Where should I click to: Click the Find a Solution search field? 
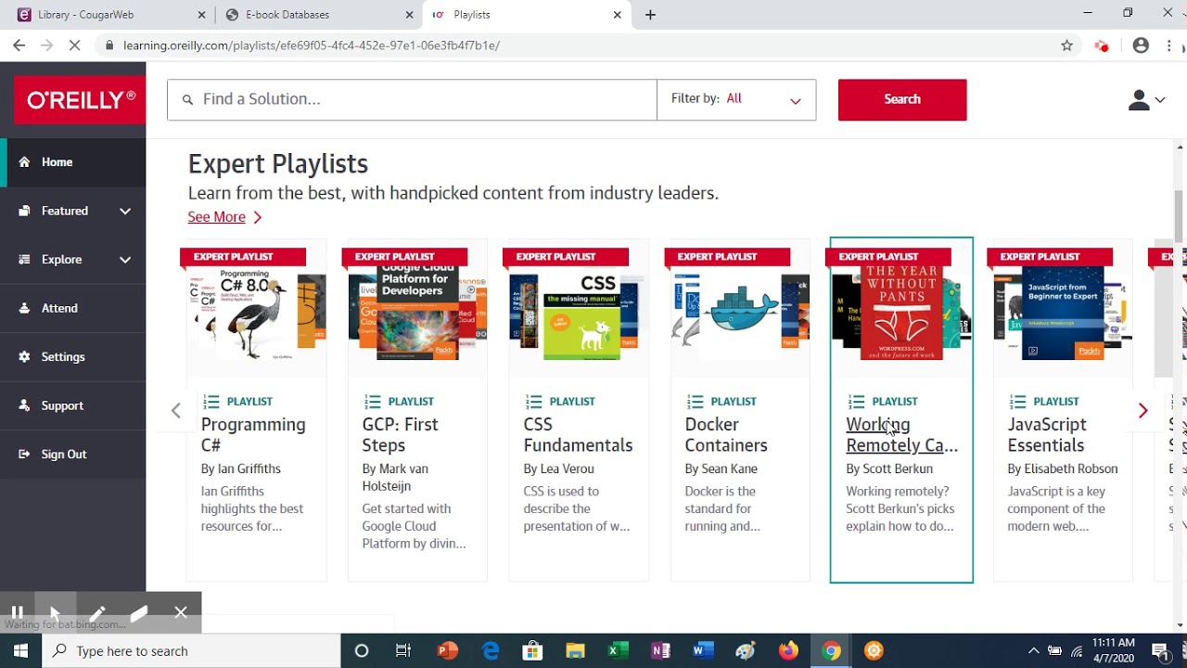pos(412,99)
